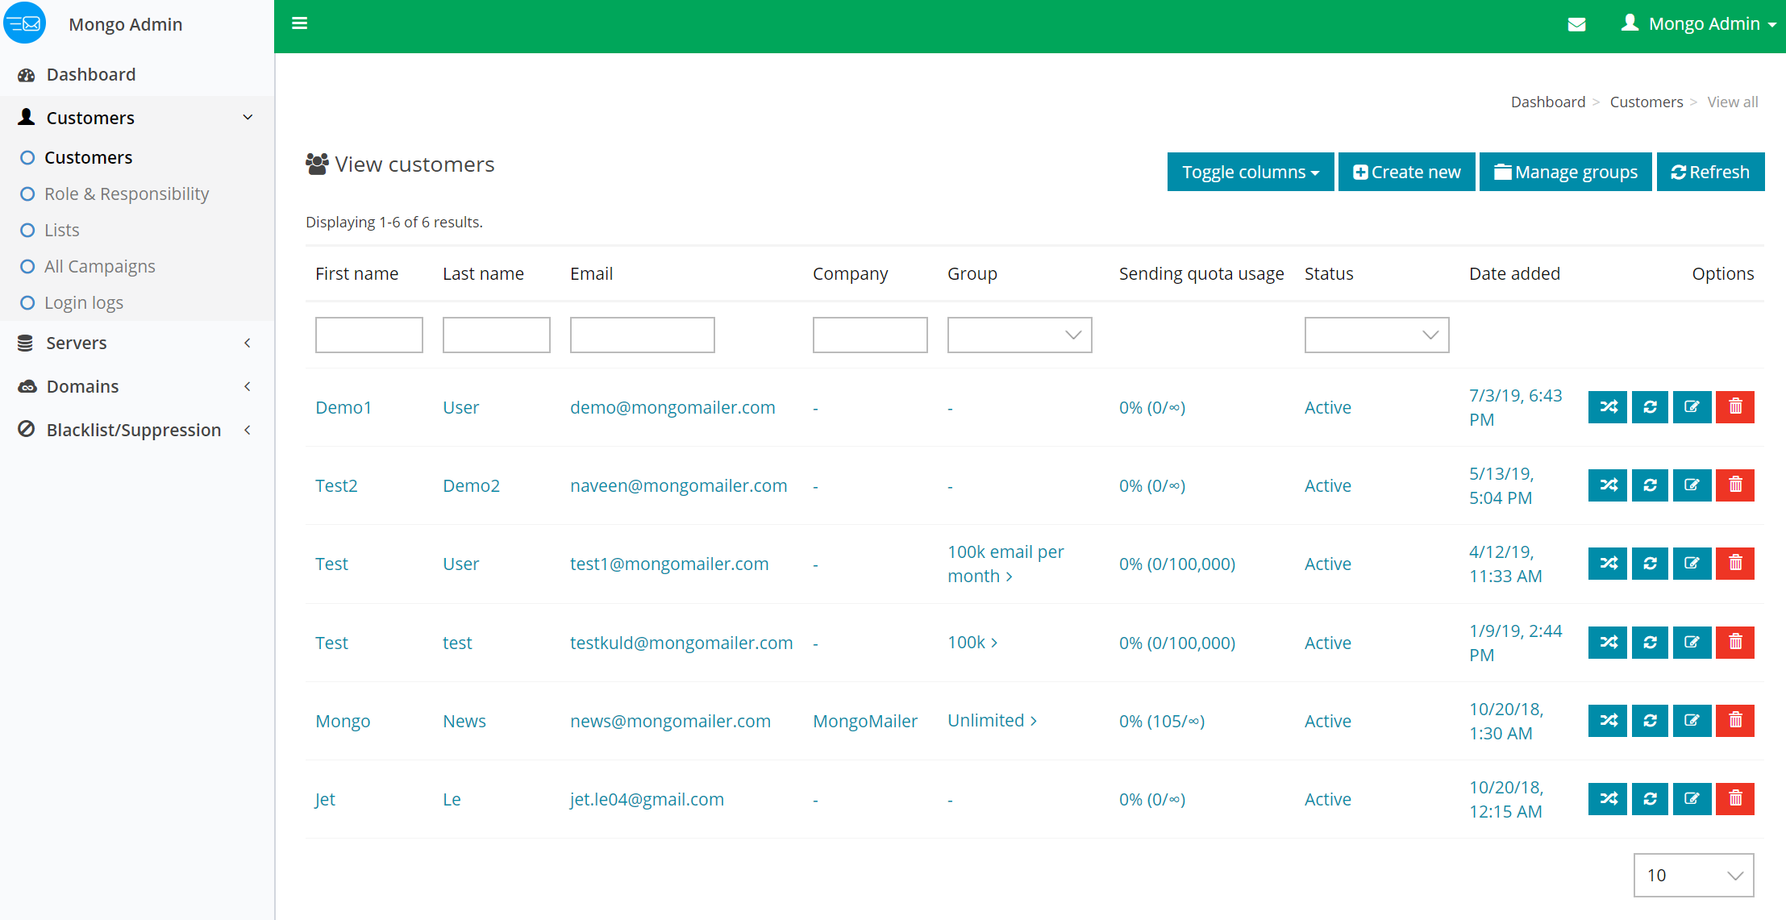Click impersonate shuffle icon for news@mongomailer.com
This screenshot has width=1786, height=920.
pyautogui.click(x=1608, y=721)
